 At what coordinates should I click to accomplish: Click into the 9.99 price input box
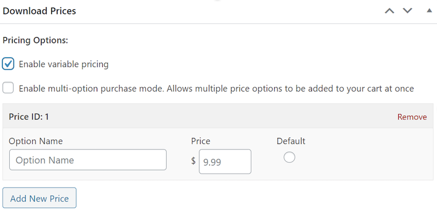tap(225, 161)
